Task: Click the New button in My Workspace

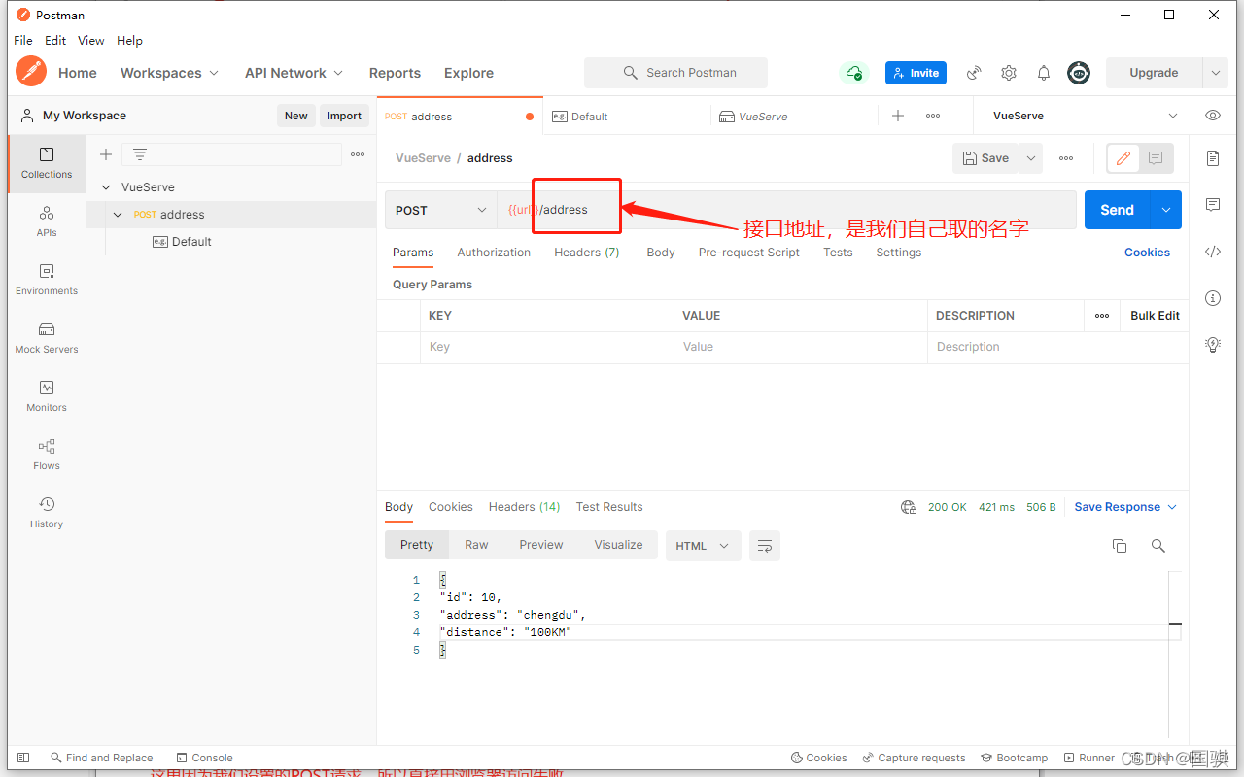Action: [295, 116]
